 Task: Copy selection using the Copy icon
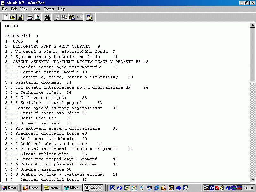(x=65, y=17)
